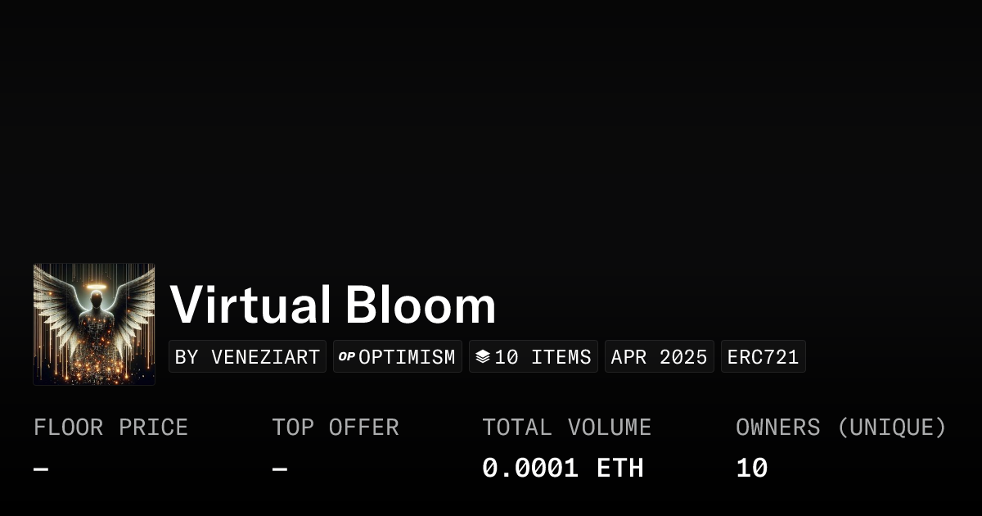Select the TOP OFFER label
The image size is (982, 516).
(336, 428)
